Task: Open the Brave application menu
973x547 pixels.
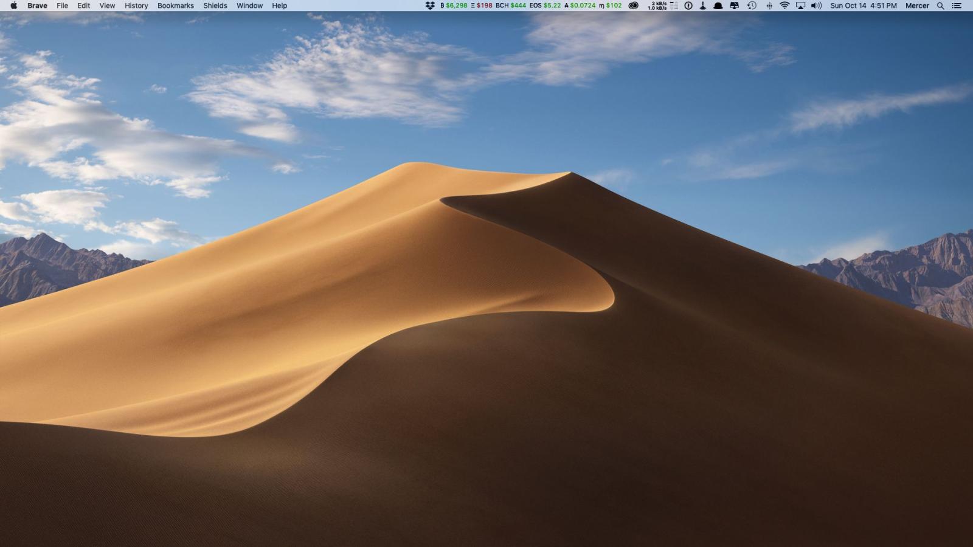Action: coord(37,5)
